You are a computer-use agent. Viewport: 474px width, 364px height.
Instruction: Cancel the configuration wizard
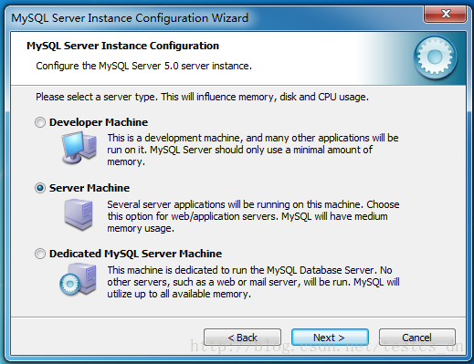[x=417, y=338]
